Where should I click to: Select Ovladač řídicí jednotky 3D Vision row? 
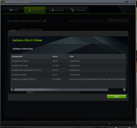coord(68,70)
